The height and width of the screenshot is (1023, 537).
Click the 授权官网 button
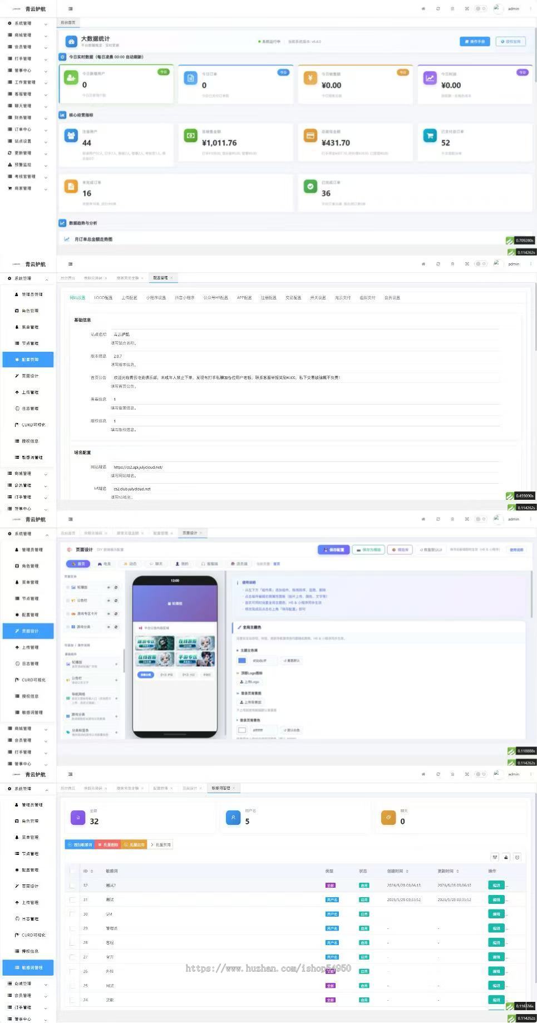click(510, 42)
